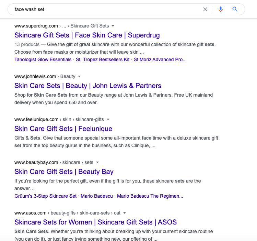Follow the 'St. Tropez Bestsellers Kit' sitelink
This screenshot has height=241, width=257.
coord(103,59)
